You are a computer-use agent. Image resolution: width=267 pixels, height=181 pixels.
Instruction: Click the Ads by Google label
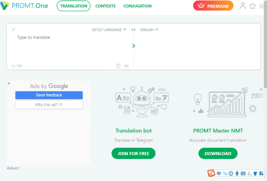[x=49, y=86]
